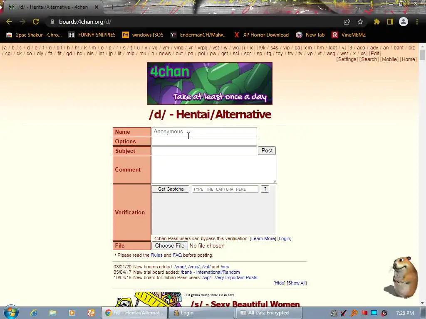Open the 2pac Shakur bookmark
This screenshot has width=426, height=319.
tap(34, 35)
